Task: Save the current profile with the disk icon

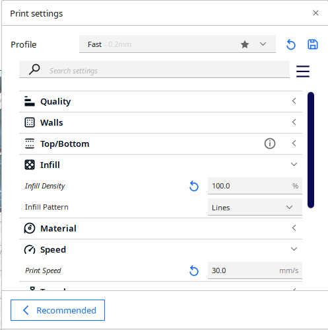Action: 313,44
